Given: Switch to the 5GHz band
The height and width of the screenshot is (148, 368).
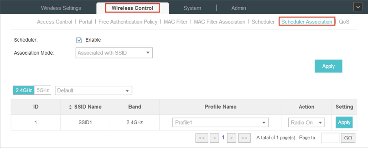Looking at the screenshot, I should coord(43,90).
